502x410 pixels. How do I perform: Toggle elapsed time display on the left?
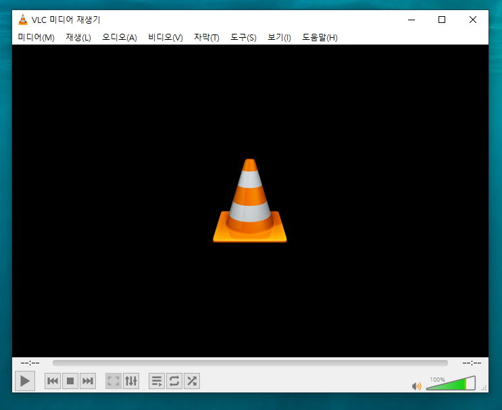pos(30,363)
